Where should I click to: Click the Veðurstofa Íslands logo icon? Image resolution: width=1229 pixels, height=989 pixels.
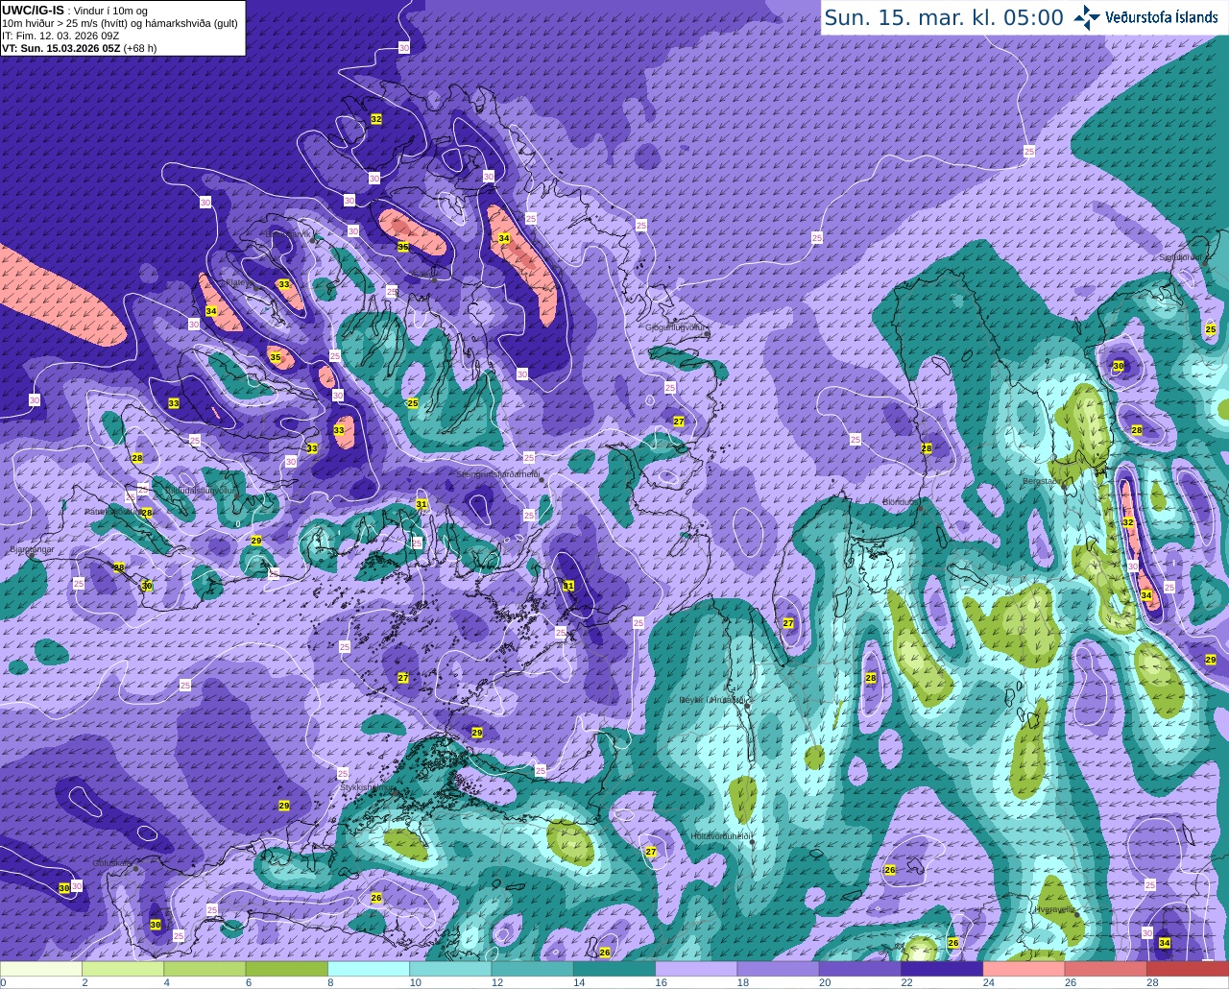pyautogui.click(x=1086, y=17)
